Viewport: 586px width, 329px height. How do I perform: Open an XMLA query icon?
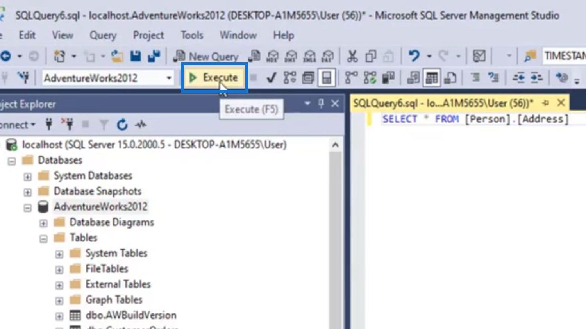[x=309, y=56]
